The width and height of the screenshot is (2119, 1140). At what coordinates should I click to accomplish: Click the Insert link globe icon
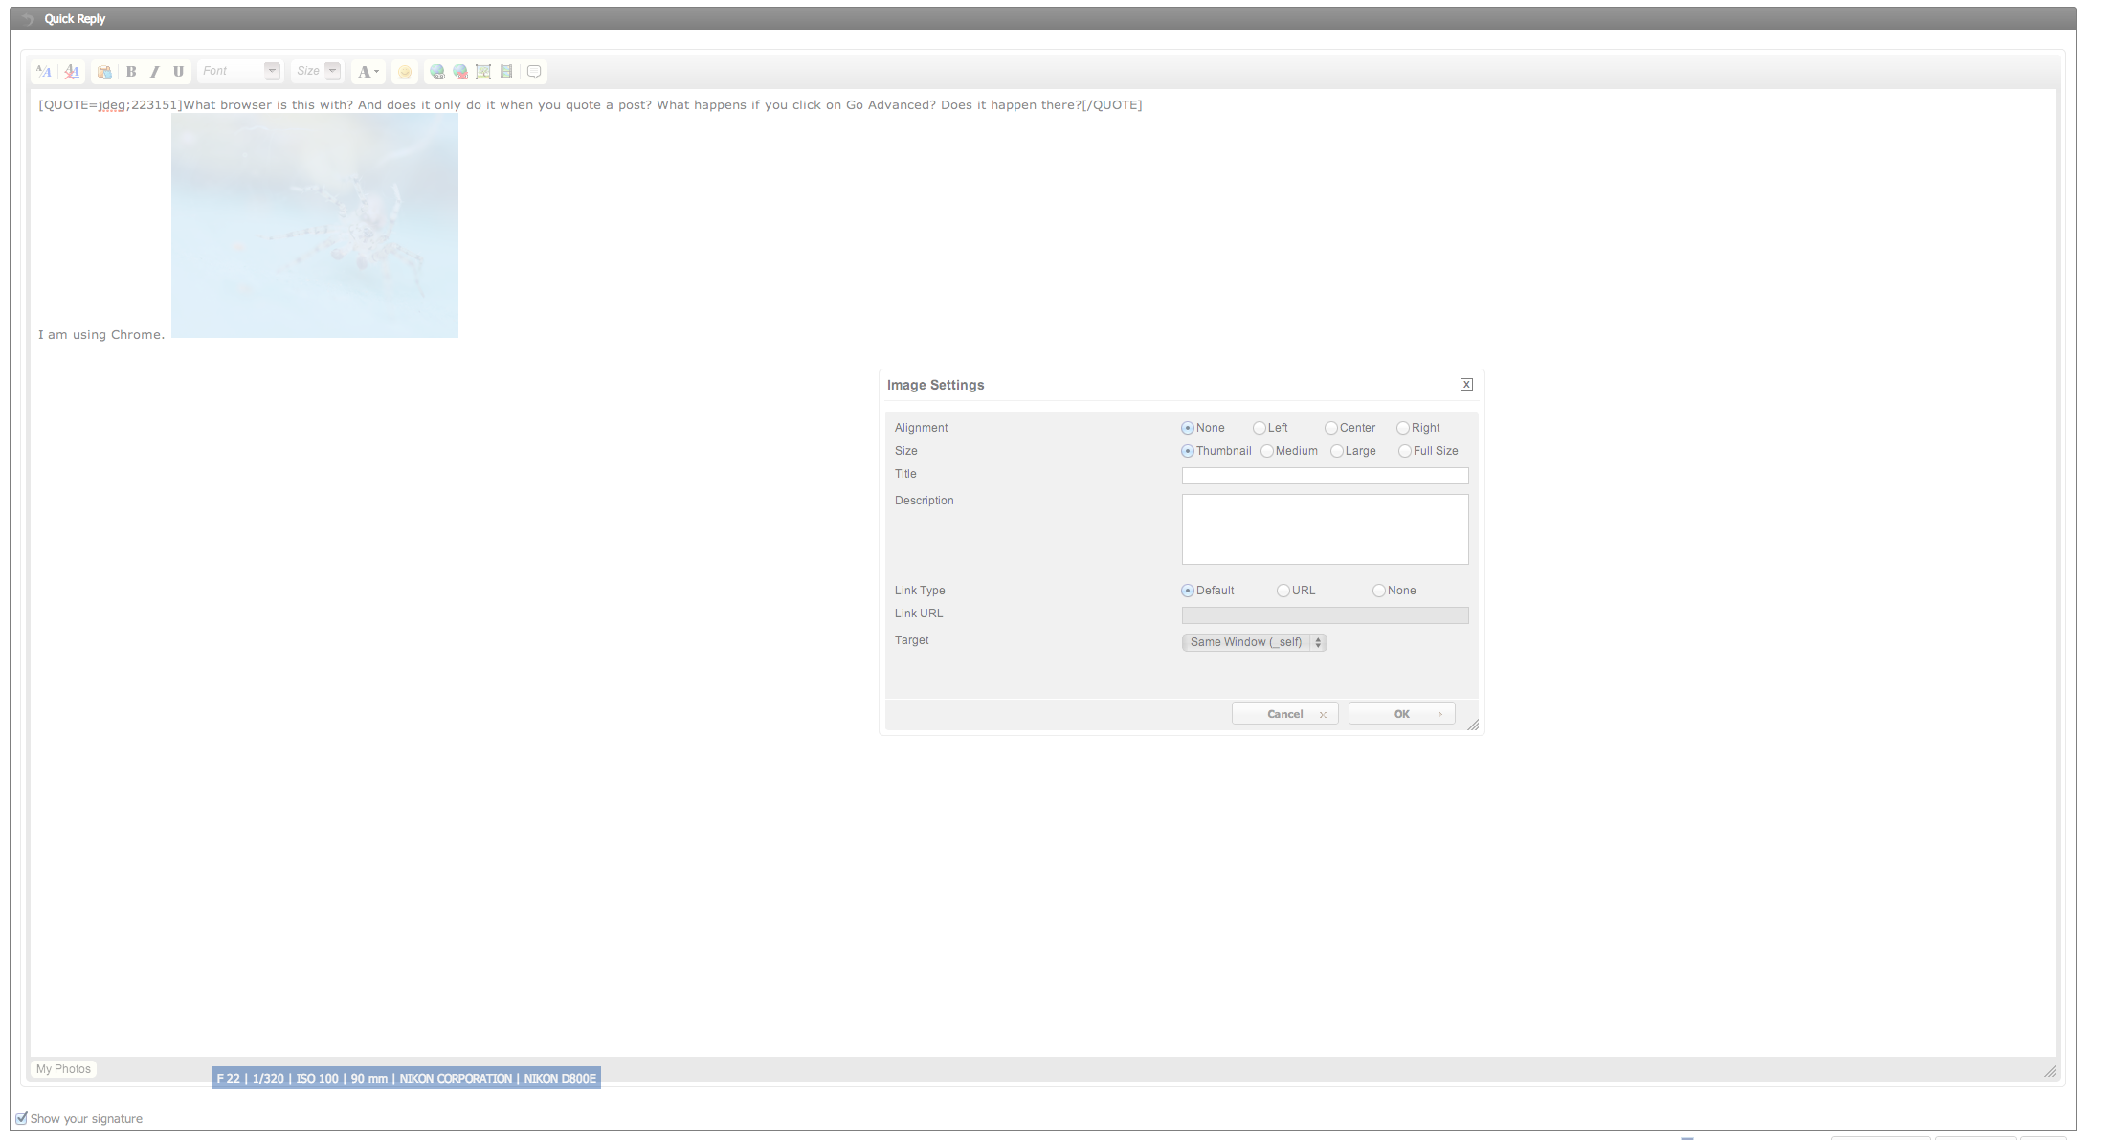click(x=437, y=72)
